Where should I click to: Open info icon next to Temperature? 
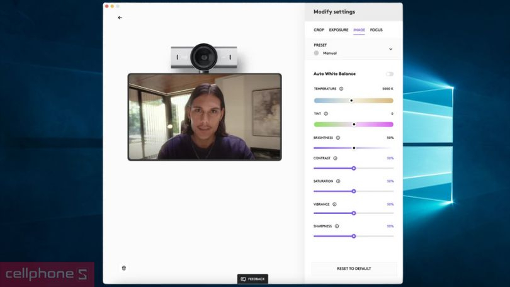click(341, 89)
